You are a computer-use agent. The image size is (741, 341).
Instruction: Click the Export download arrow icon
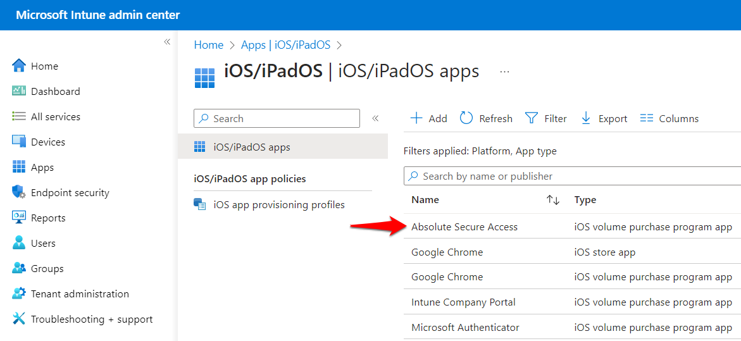[586, 118]
